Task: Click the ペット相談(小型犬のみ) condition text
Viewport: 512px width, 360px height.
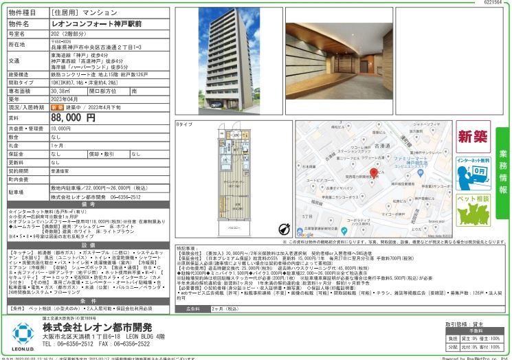Action: click(x=55, y=308)
